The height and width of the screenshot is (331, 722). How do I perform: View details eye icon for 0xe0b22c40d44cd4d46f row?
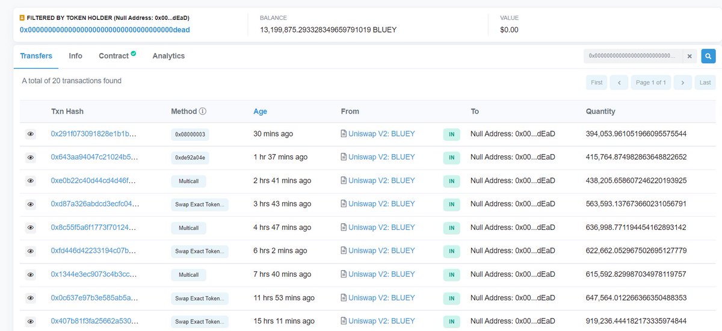click(x=31, y=181)
